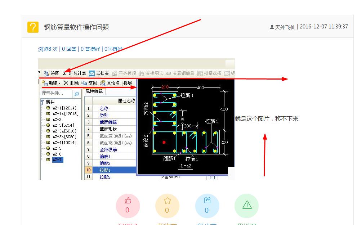Open the 0 回答 answers link
Screen dimensions: 357x225
point(69,49)
